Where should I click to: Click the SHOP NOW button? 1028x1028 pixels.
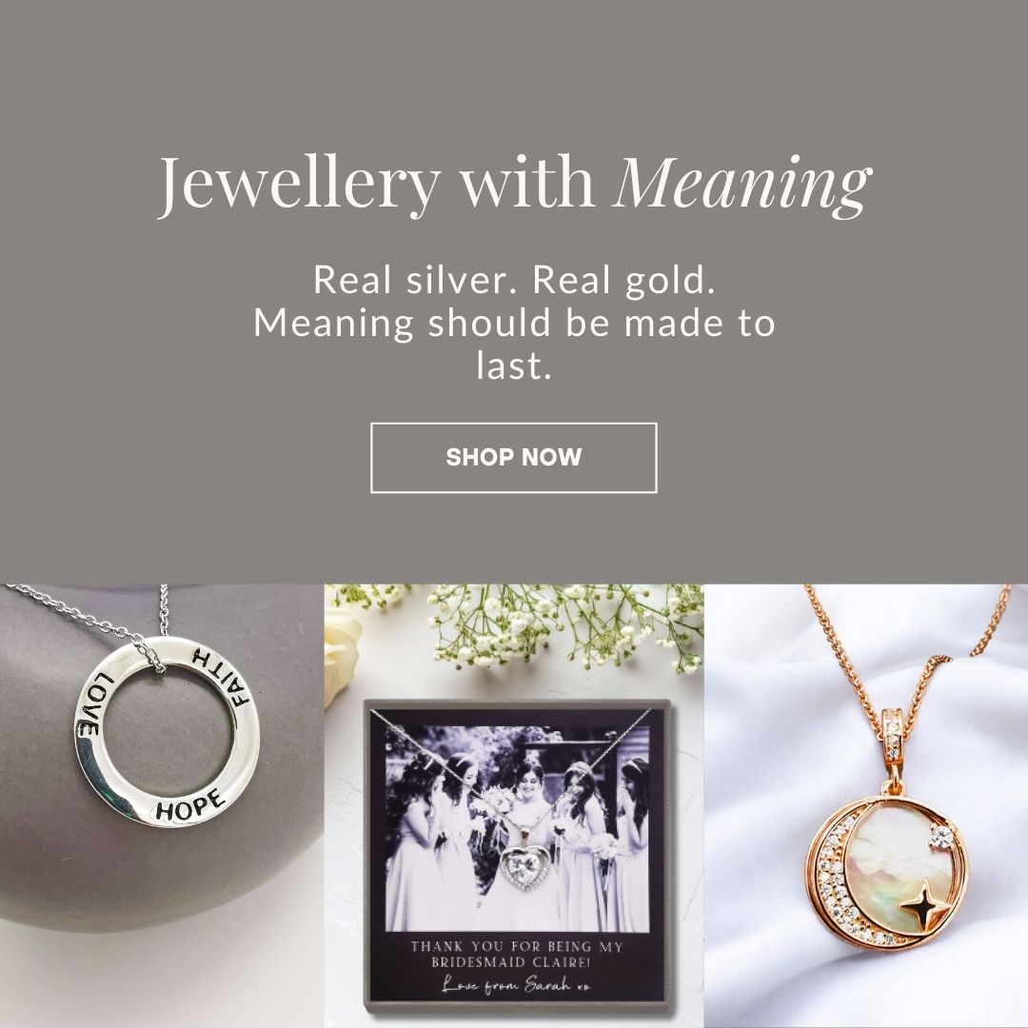[x=513, y=457]
